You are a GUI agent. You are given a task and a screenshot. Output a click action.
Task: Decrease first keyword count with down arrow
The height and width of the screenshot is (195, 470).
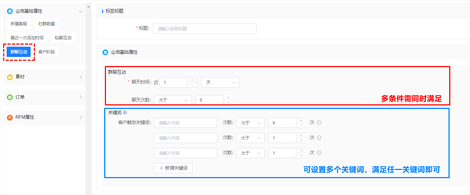(x=301, y=125)
